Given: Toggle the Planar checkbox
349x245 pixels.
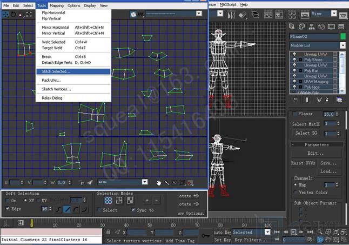Looking at the screenshot, I should [x=295, y=114].
